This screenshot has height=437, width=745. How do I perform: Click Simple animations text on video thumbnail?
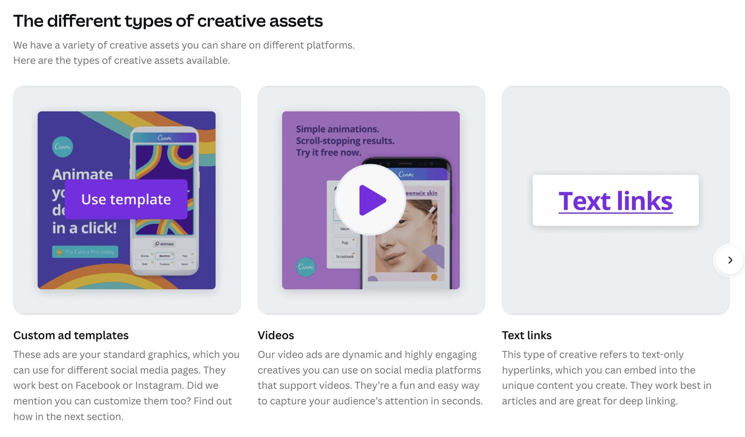(x=338, y=129)
